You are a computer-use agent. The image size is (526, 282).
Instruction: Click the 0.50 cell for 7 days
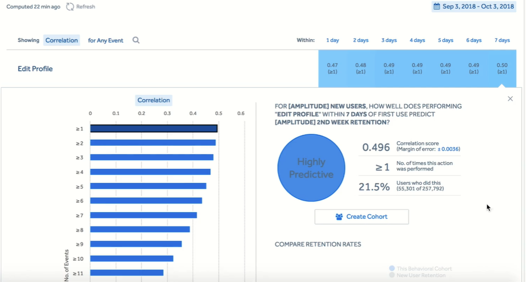[502, 68]
